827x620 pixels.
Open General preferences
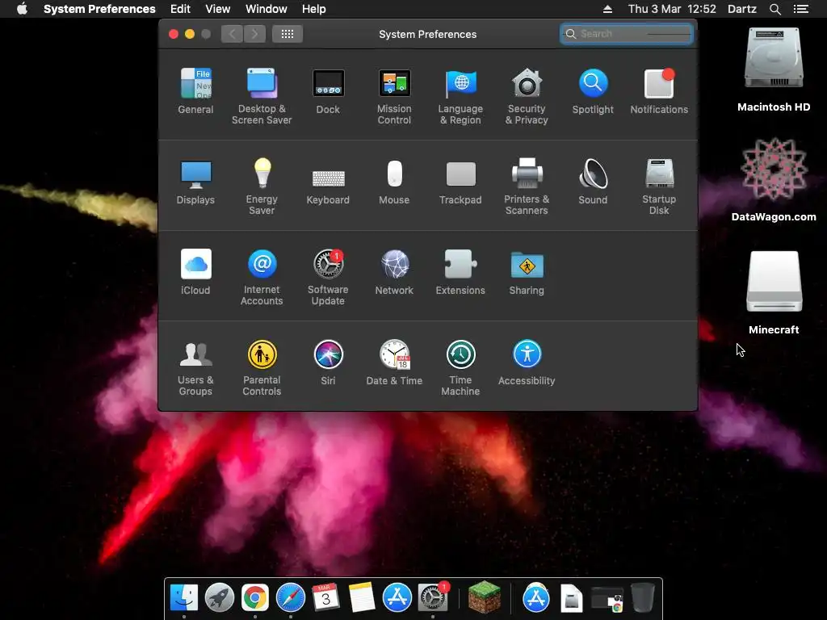[195, 91]
